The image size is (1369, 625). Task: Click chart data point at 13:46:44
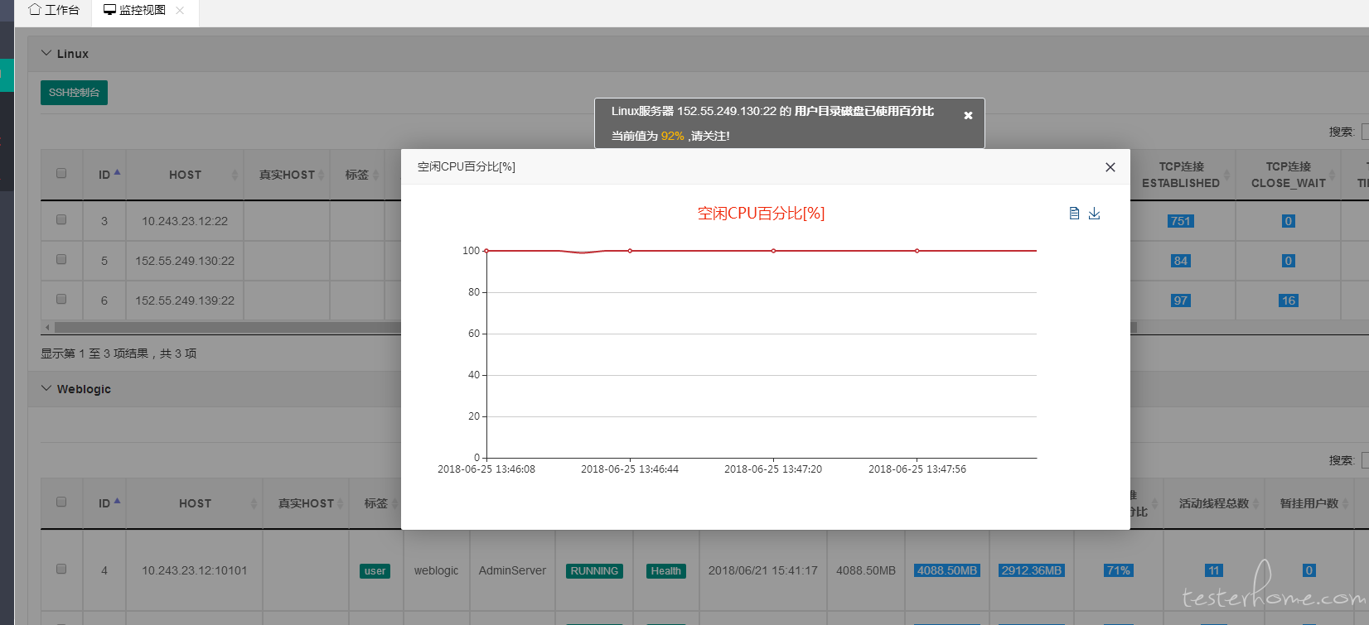tap(630, 251)
